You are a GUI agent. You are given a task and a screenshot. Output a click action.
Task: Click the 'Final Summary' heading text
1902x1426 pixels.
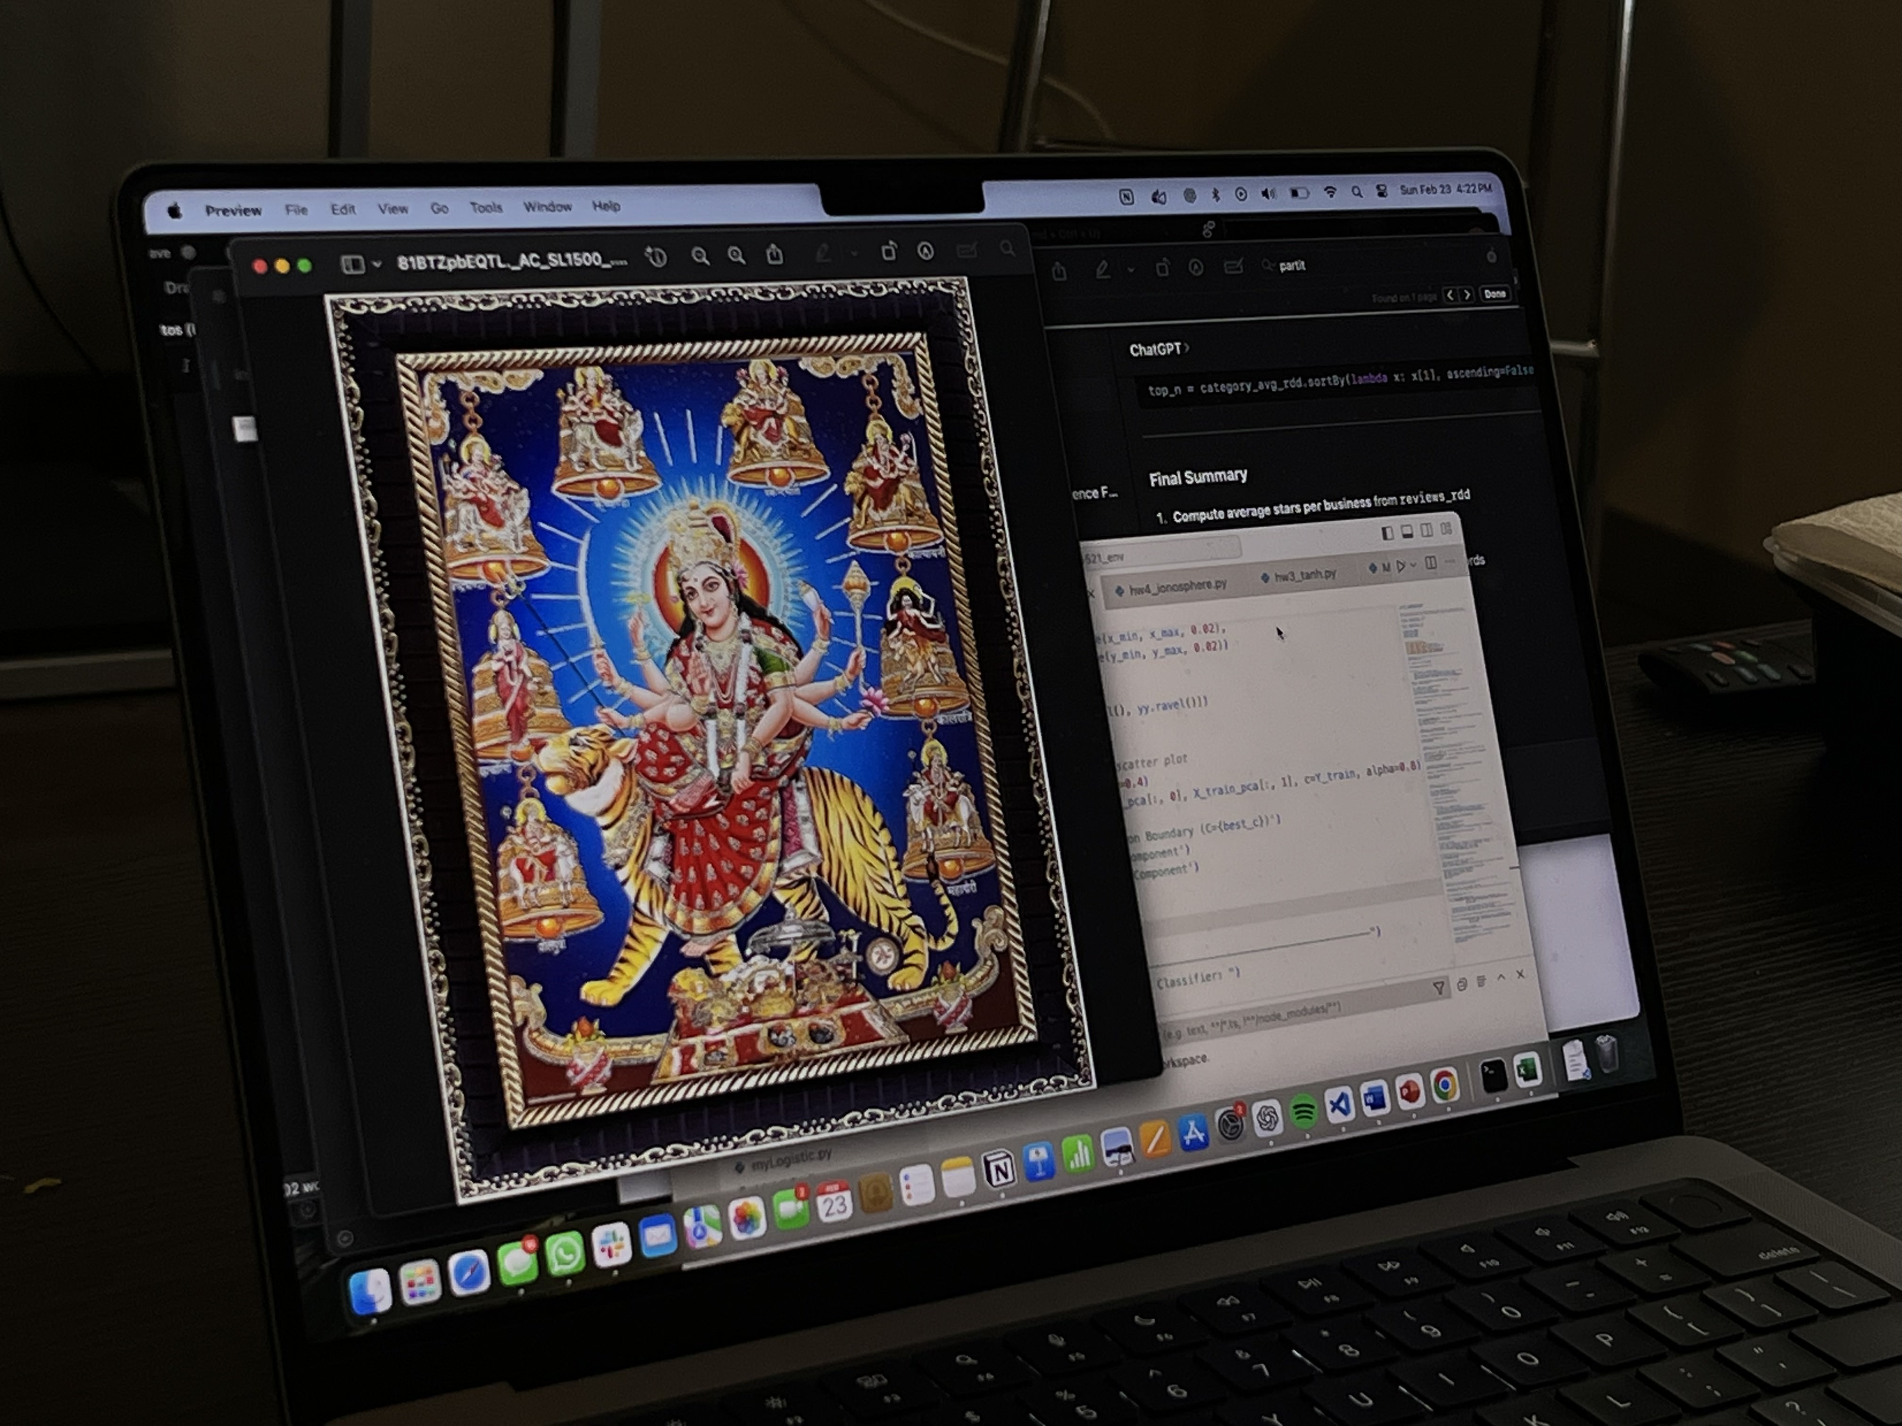1198,477
